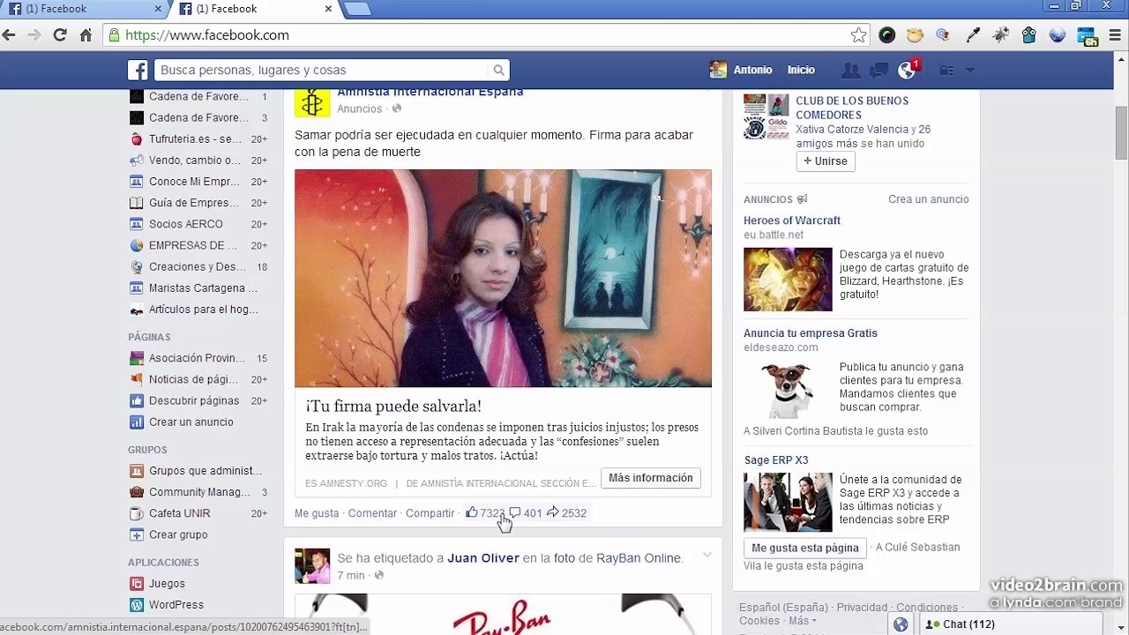Open the Juan Oliver profile link
1129x635 pixels.
483,558
